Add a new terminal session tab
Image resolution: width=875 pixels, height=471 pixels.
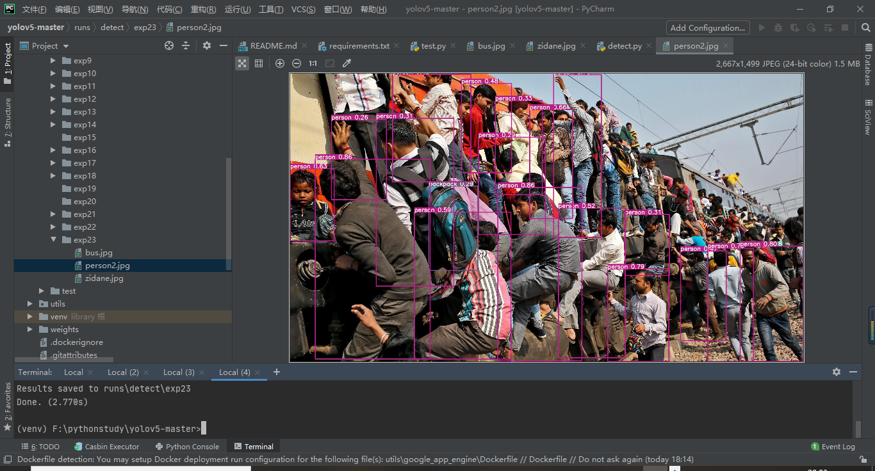point(277,372)
